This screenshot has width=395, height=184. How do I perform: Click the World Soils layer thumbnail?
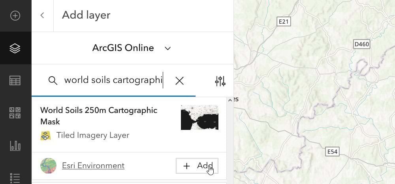pos(199,117)
